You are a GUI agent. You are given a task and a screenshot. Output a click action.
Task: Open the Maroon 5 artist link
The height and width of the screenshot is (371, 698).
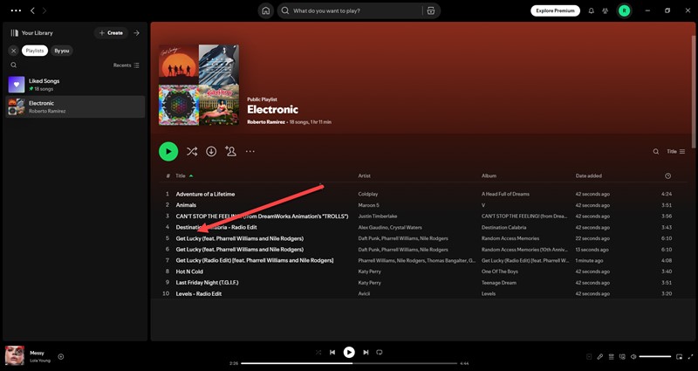(x=368, y=205)
